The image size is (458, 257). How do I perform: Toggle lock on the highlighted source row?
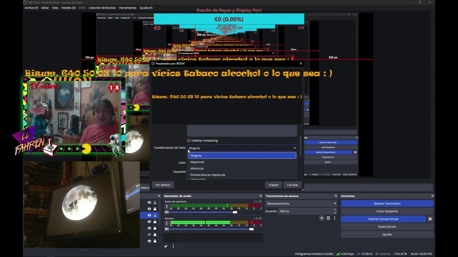click(x=155, y=215)
